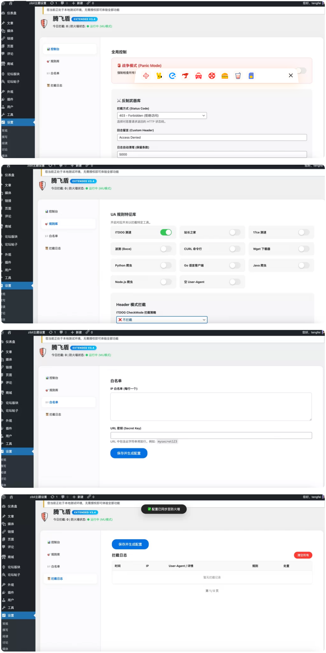Image resolution: width=326 pixels, height=653 pixels.
Task: Expand the ITDOG CheckMode 不拦截 dropdown
Action: (x=162, y=320)
